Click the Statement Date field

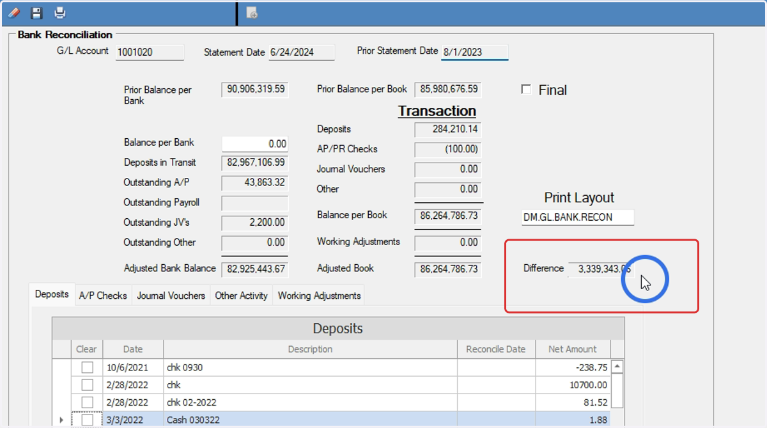click(302, 52)
